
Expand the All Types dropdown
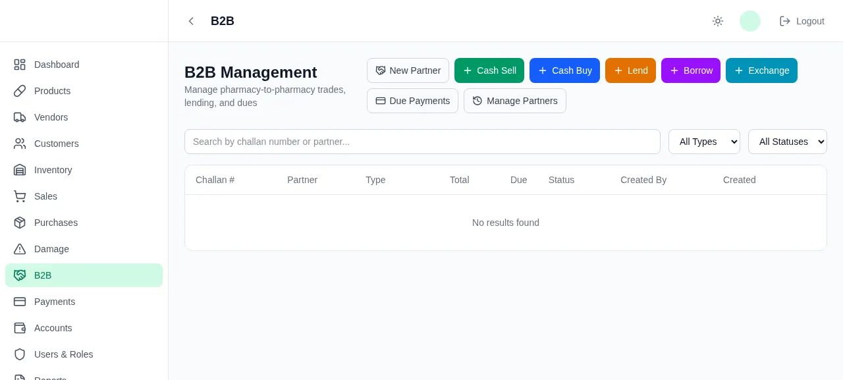coord(704,142)
